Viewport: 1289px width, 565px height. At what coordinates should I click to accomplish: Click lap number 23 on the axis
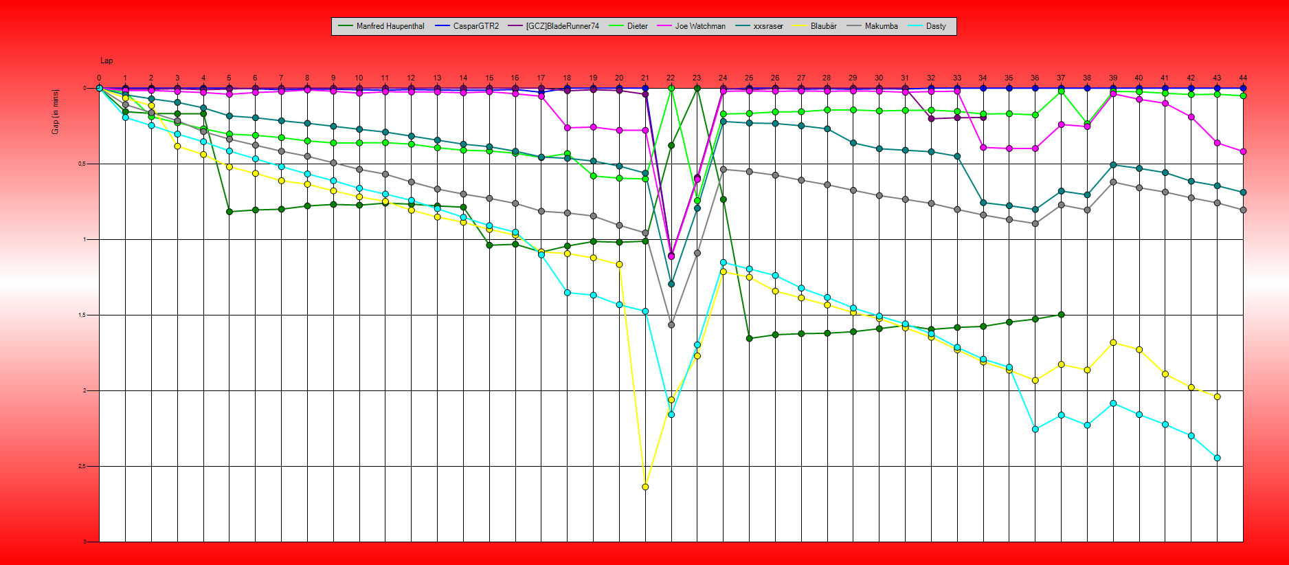[697, 78]
